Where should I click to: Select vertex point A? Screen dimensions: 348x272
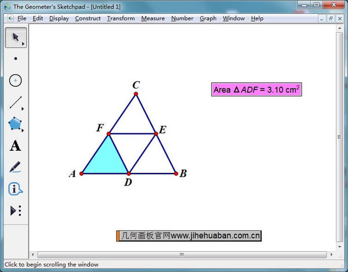[81, 173]
